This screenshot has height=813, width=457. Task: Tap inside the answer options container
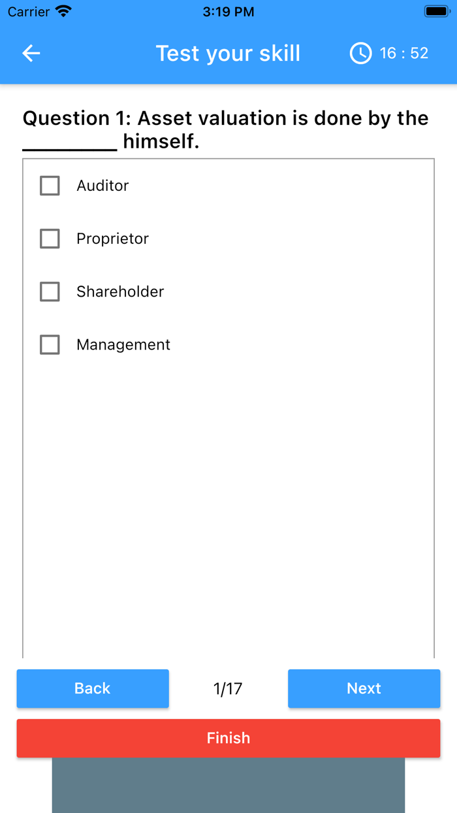click(x=228, y=457)
